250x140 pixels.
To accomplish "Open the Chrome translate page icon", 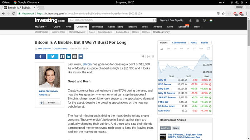I will (x=219, y=14).
